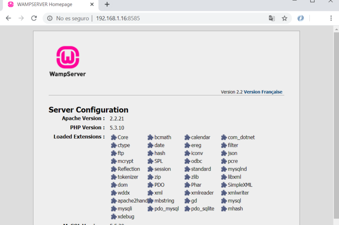The image size is (339, 225).
Task: Click the 'mysqli' extension name
Action: (125, 209)
